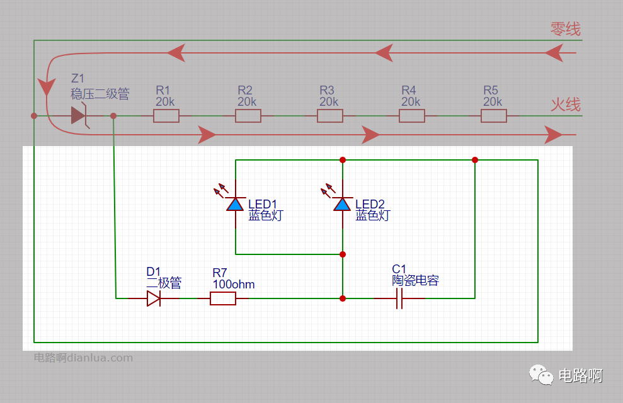This screenshot has width=623, height=403.
Task: Click the top-right junction node above C1
Action: (475, 160)
